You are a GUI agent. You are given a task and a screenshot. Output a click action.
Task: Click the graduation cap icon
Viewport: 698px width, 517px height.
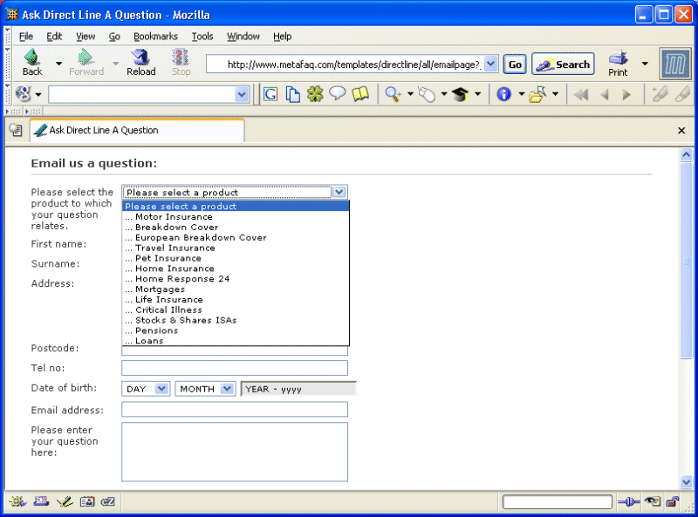(x=461, y=94)
